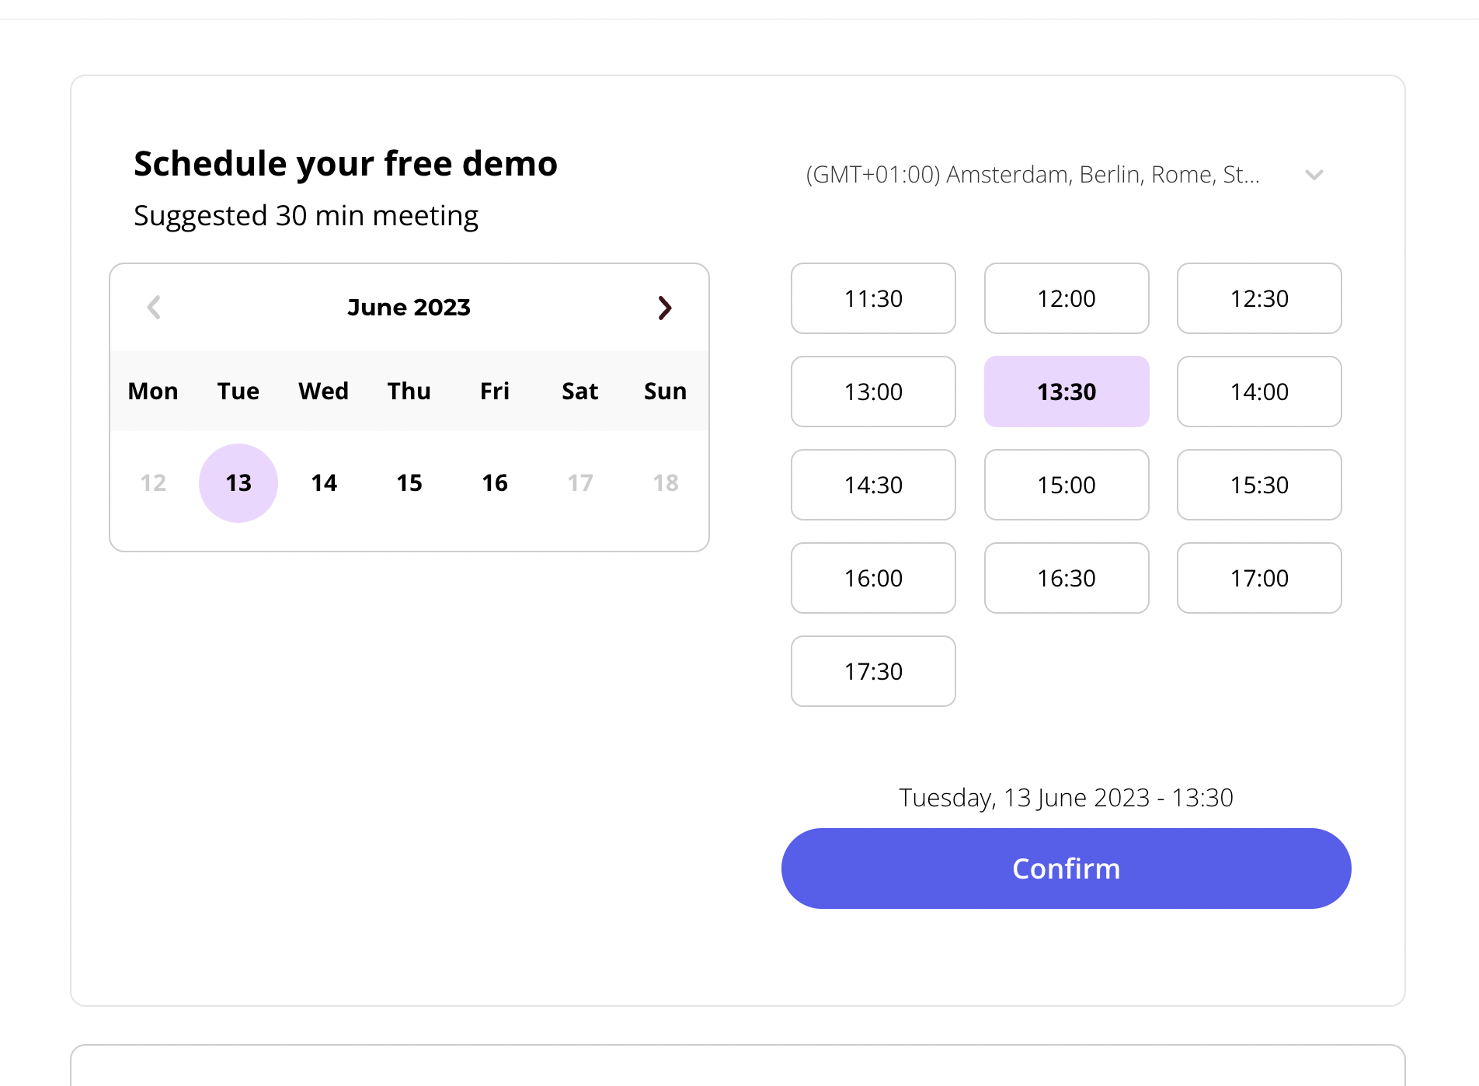Select the 15:00 time slot
The height and width of the screenshot is (1086, 1479).
(x=1067, y=485)
